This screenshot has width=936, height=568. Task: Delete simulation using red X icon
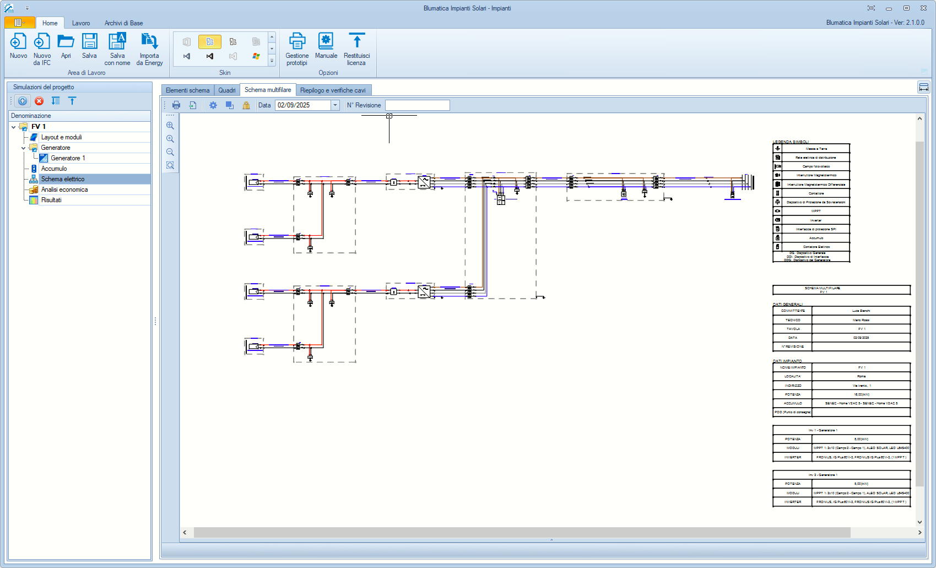pyautogui.click(x=39, y=101)
